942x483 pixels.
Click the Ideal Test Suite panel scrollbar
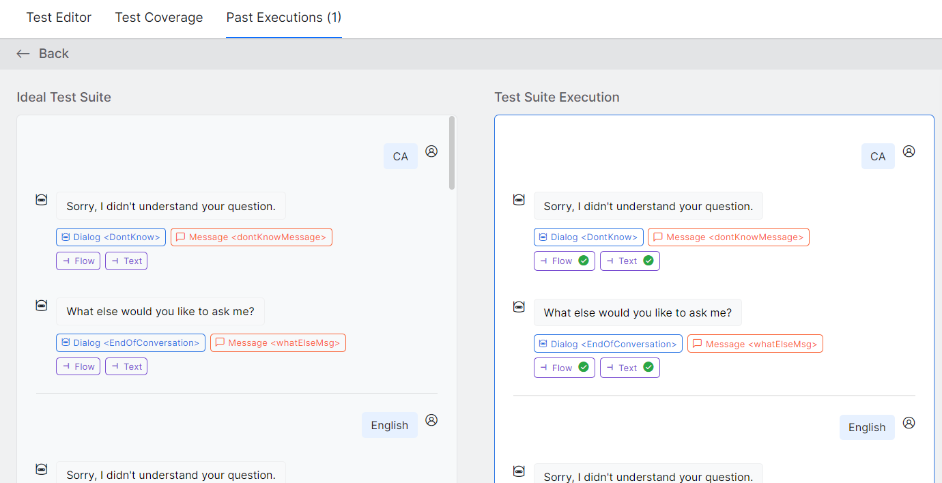tap(452, 153)
